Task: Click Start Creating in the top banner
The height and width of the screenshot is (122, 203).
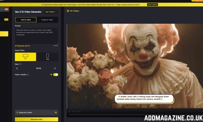Action: tap(153, 4)
